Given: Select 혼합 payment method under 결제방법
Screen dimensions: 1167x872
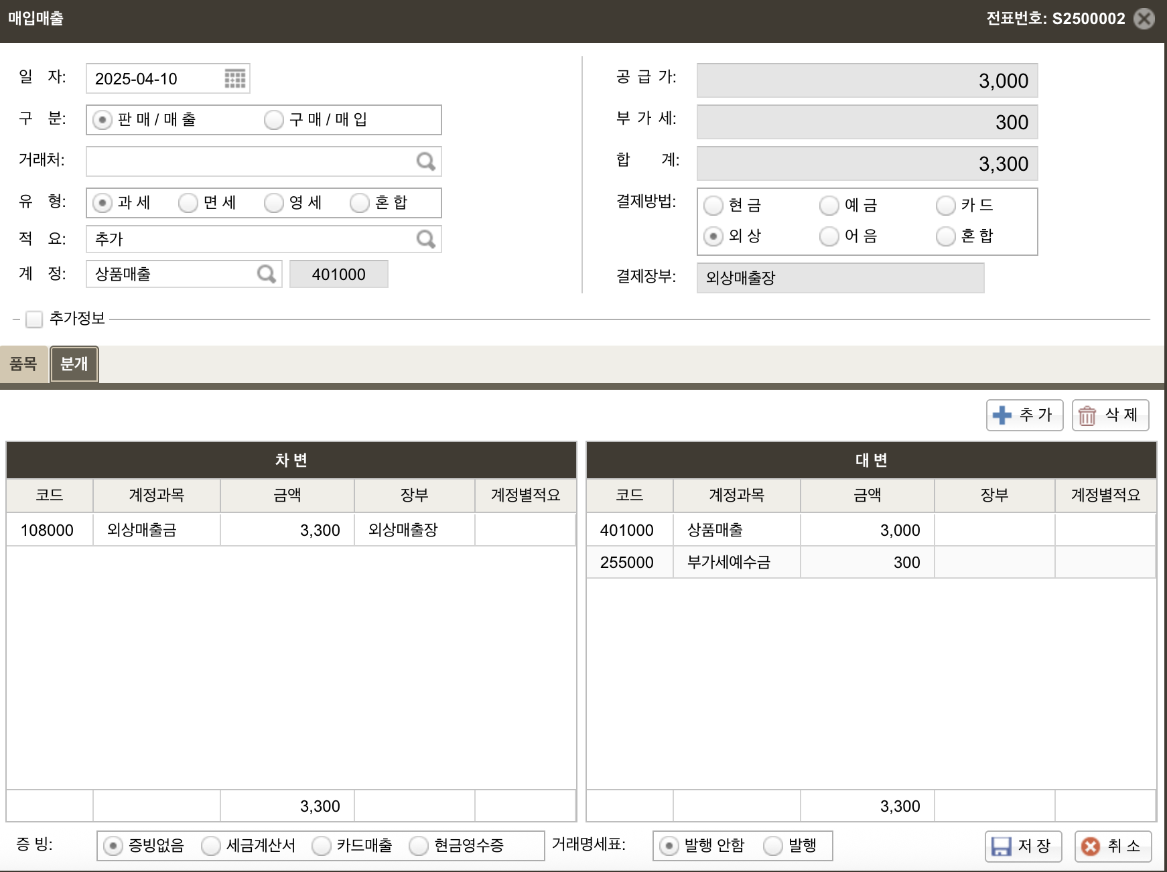Looking at the screenshot, I should 946,236.
